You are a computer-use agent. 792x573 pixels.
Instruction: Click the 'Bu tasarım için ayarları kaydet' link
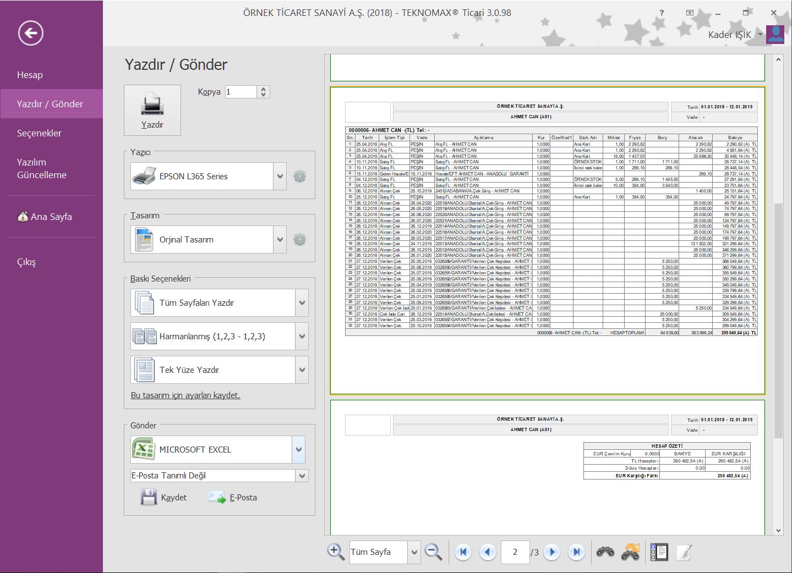pyautogui.click(x=185, y=395)
